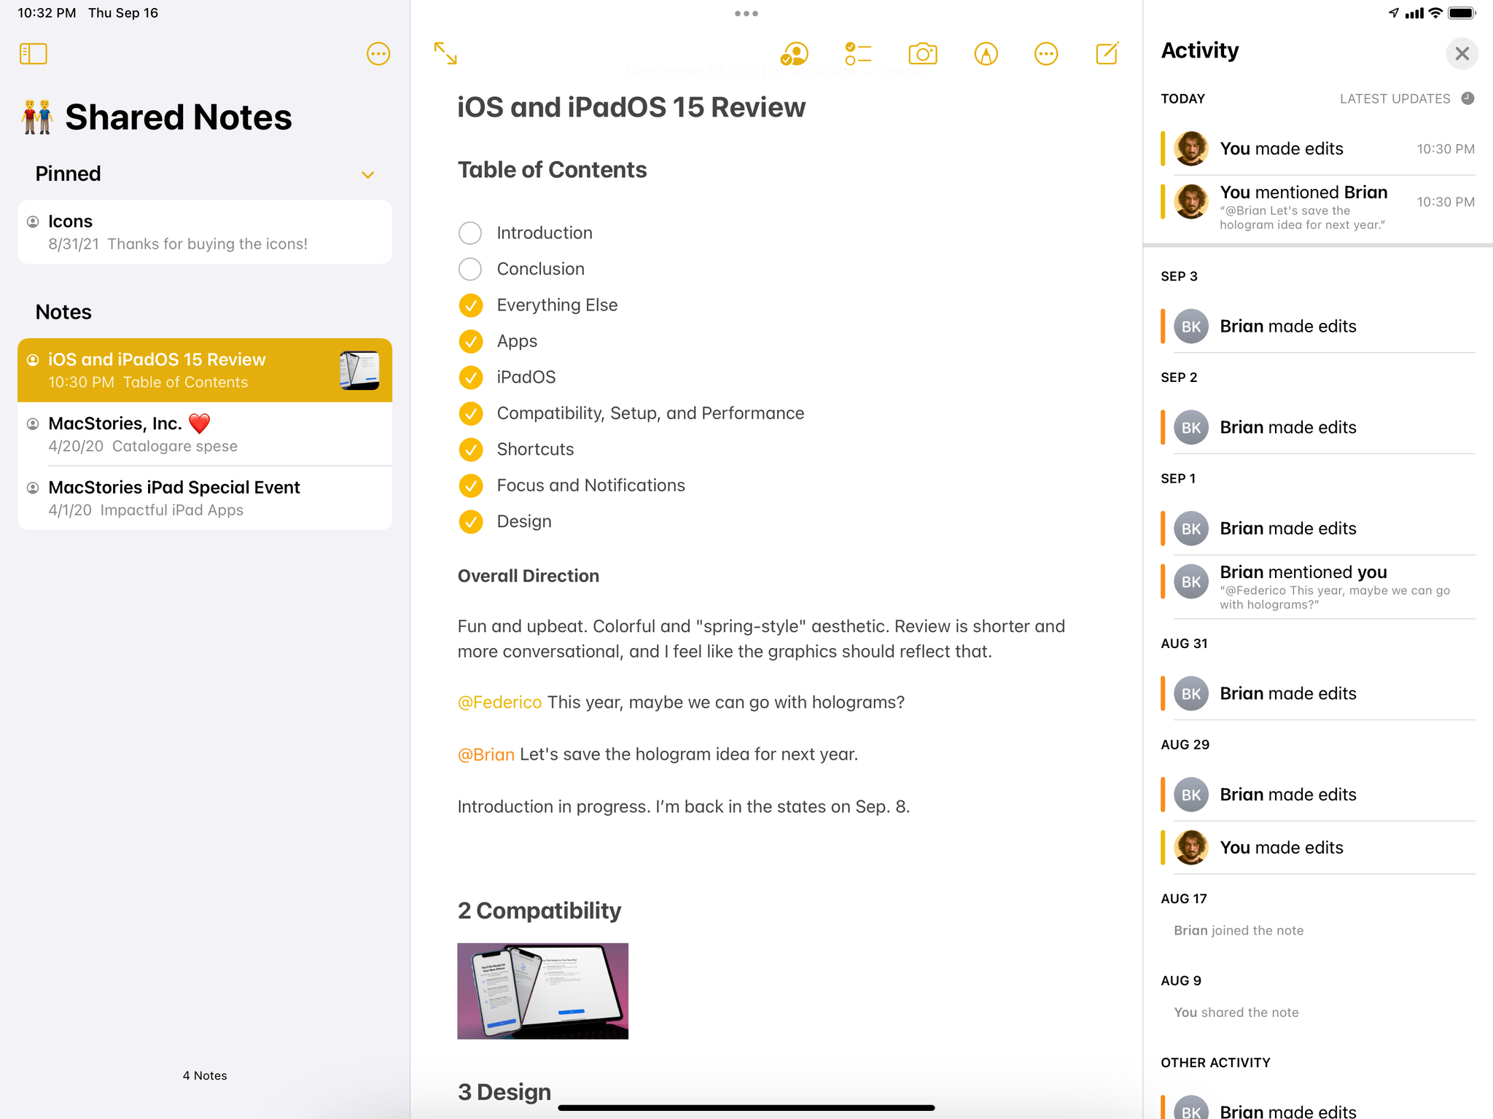
Task: Select Aug 31 'Brian made edits' entry
Action: 1318,693
